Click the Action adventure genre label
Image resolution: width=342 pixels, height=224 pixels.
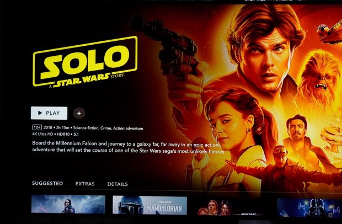[128, 129]
